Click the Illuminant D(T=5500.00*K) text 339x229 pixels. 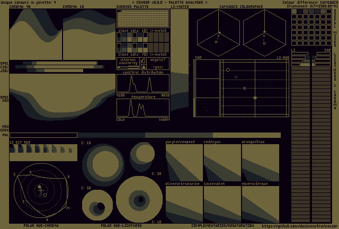(312, 6)
